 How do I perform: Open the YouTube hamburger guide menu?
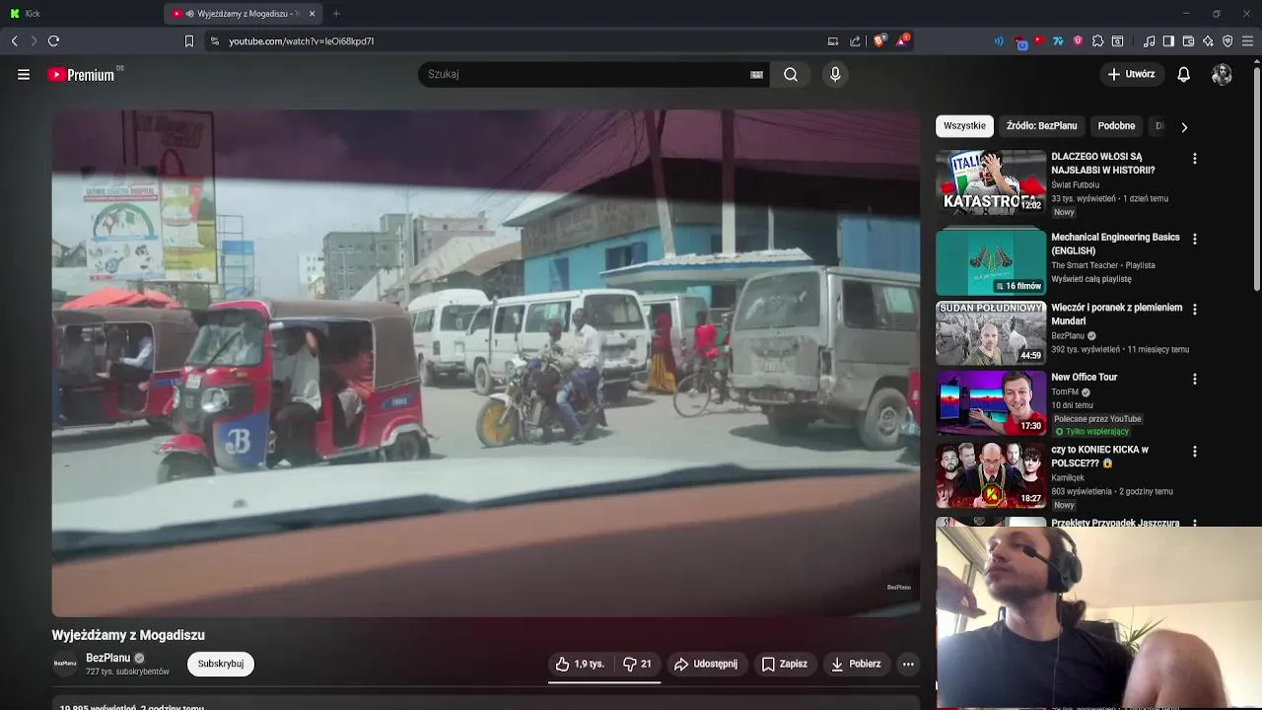point(24,74)
